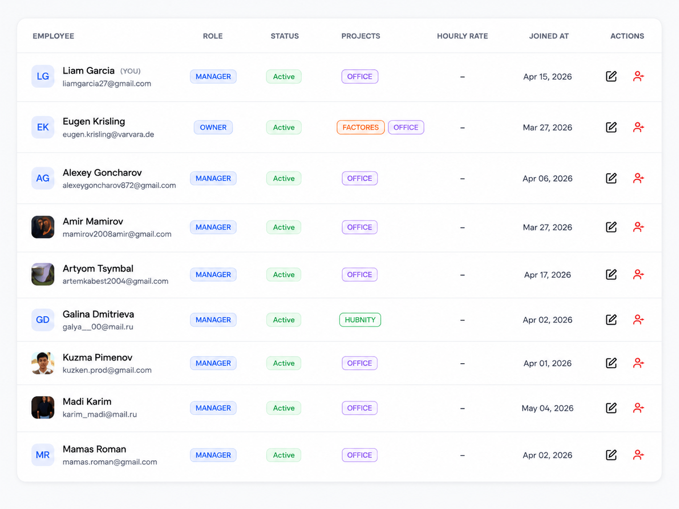This screenshot has width=679, height=509.
Task: Click the Apr 06, 2026 join date
Action: 548,179
